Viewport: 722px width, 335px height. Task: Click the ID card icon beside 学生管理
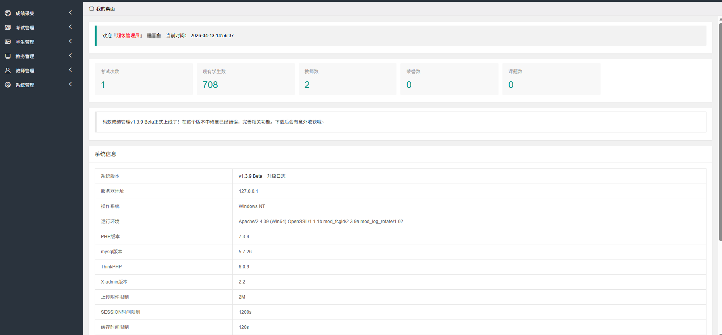point(8,42)
